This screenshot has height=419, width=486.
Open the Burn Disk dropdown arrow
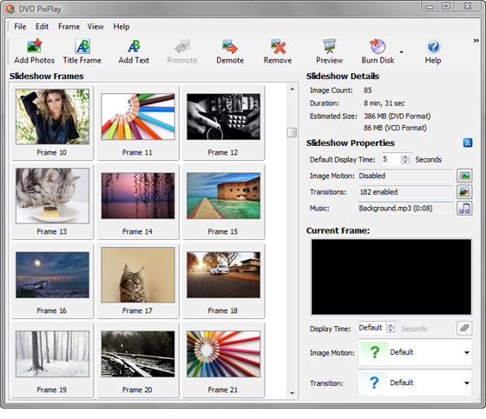[x=401, y=52]
